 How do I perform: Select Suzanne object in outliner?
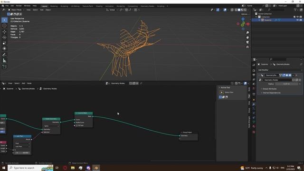tap(268, 20)
